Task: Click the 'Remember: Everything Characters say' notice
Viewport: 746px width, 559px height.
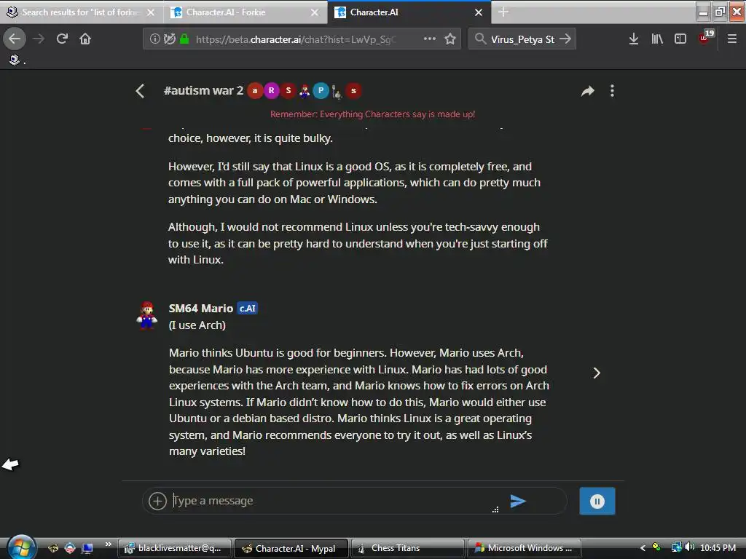Action: coord(372,114)
